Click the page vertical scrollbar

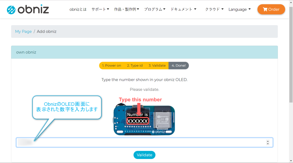291,55
